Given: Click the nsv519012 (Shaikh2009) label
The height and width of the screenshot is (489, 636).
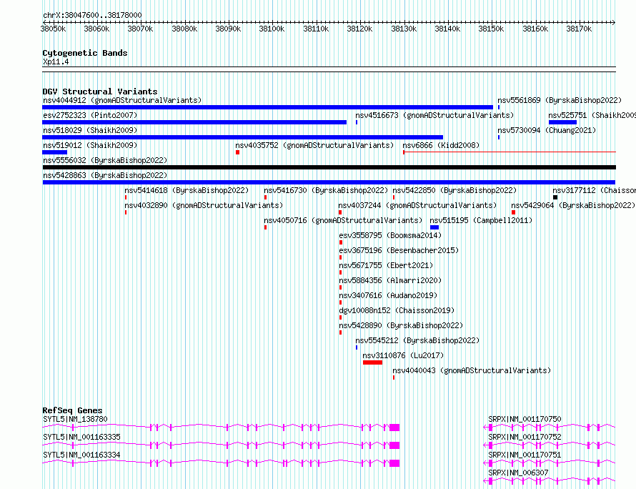Looking at the screenshot, I should (x=90, y=145).
